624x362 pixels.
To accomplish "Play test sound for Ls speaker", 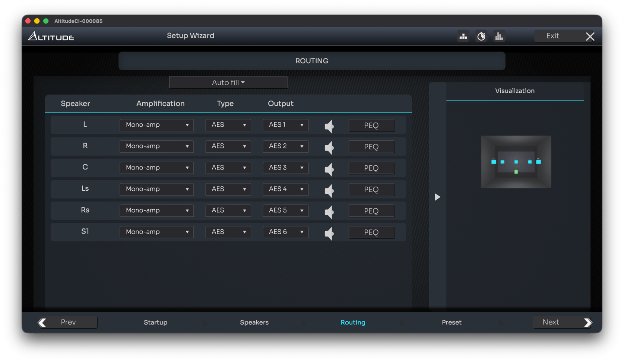I will click(x=329, y=191).
